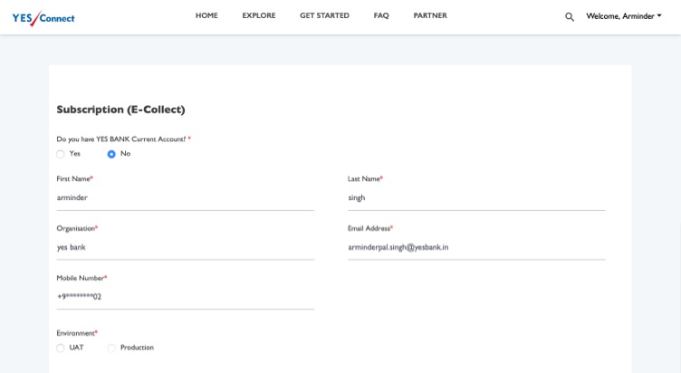Screen dimensions: 681x373
Task: Open search with the magnifier icon
Action: tap(570, 17)
